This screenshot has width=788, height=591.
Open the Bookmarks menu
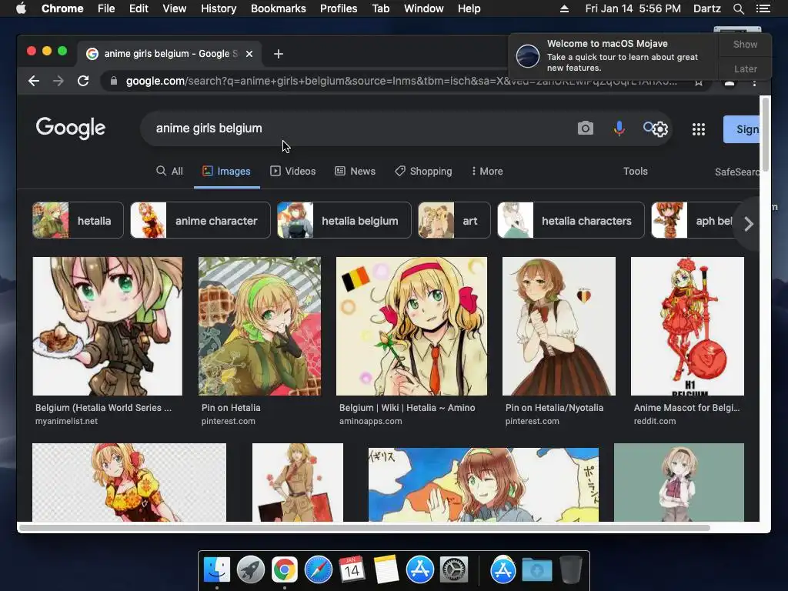pos(279,8)
